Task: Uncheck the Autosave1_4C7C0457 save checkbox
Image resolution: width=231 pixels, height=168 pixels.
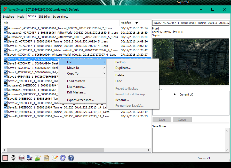Action: coord(6,28)
